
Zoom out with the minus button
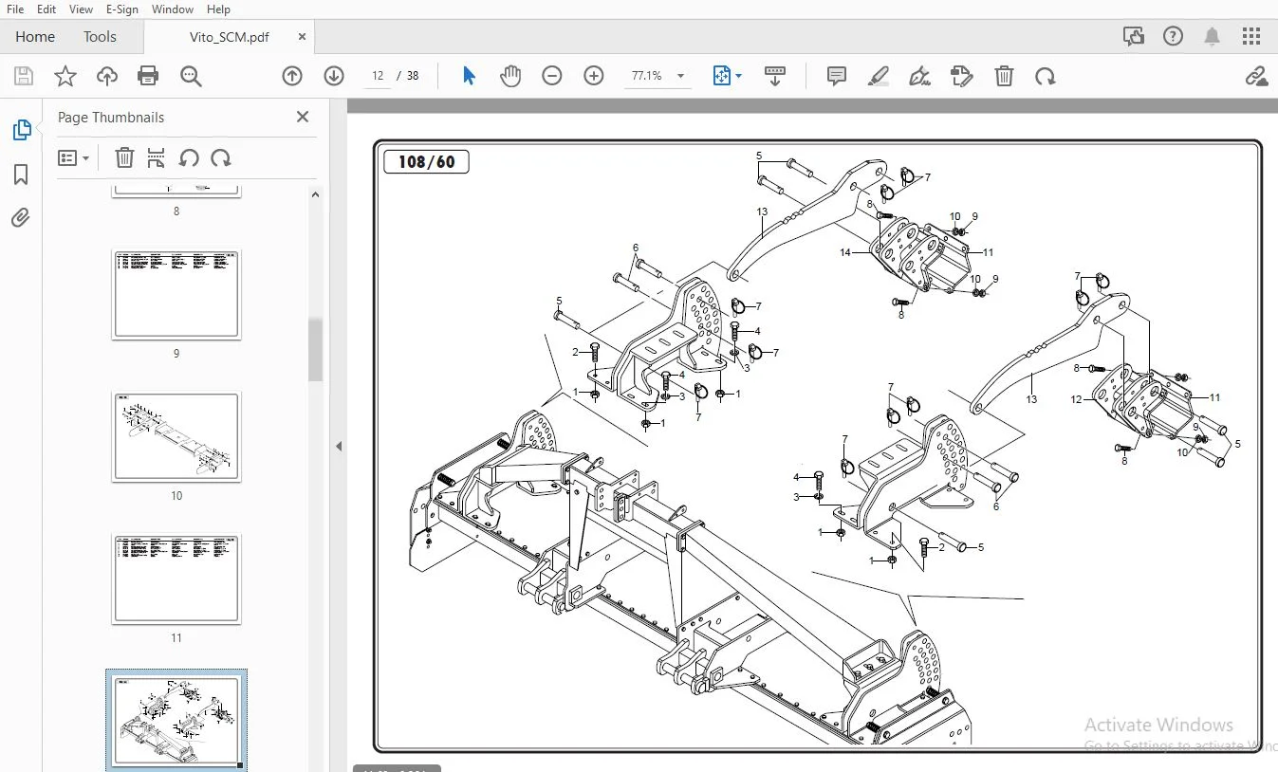click(x=552, y=76)
